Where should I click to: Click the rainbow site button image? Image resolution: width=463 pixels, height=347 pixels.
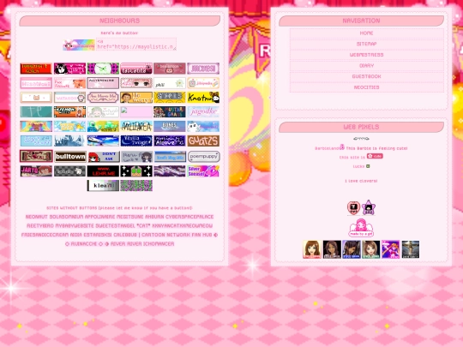click(x=79, y=45)
